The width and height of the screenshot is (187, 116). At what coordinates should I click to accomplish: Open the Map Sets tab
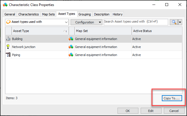point(48,14)
